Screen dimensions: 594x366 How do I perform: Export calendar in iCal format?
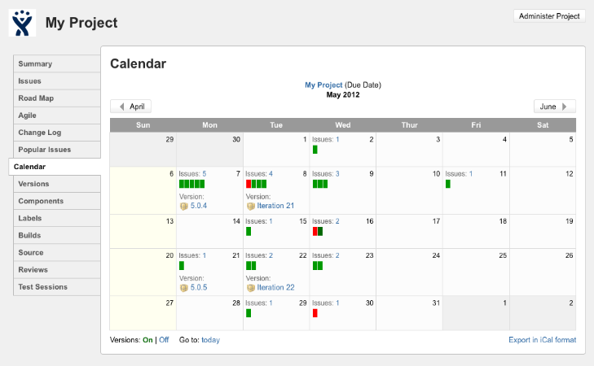coord(542,340)
